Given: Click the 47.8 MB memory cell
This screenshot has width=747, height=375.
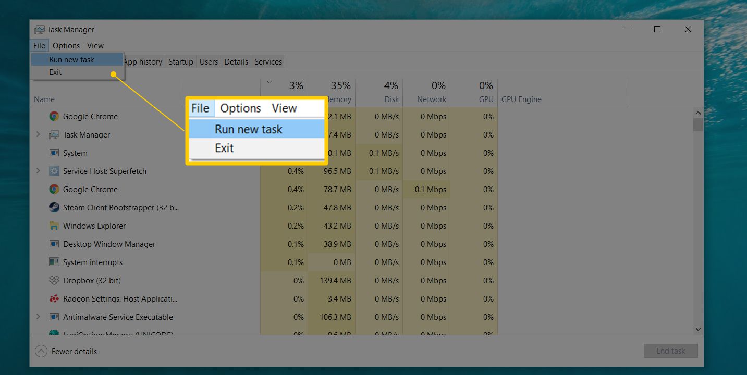Looking at the screenshot, I should tap(332, 207).
